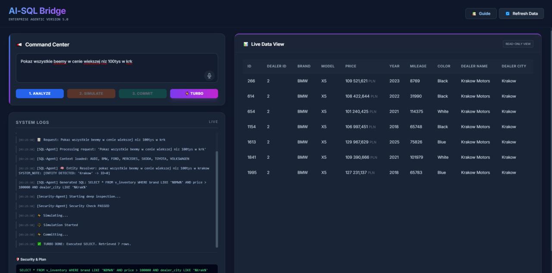The width and height of the screenshot is (552, 273).
Task: Open the Guide
Action: [481, 14]
